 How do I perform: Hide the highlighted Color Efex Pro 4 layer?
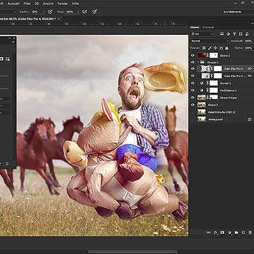point(192,69)
